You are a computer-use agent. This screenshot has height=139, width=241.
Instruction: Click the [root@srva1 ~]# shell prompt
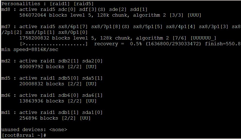[24, 135]
